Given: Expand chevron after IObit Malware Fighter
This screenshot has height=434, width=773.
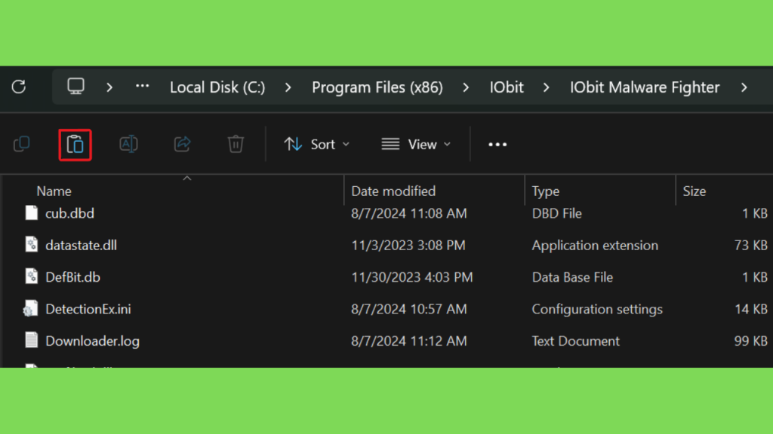Looking at the screenshot, I should (744, 87).
